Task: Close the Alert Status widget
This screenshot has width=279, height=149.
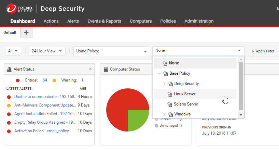Action: (x=90, y=69)
